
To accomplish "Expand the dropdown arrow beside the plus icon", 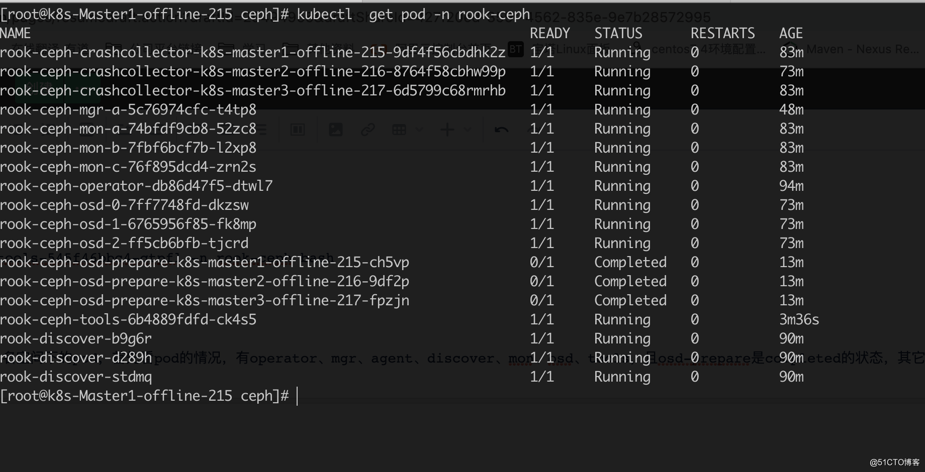I will coord(468,130).
